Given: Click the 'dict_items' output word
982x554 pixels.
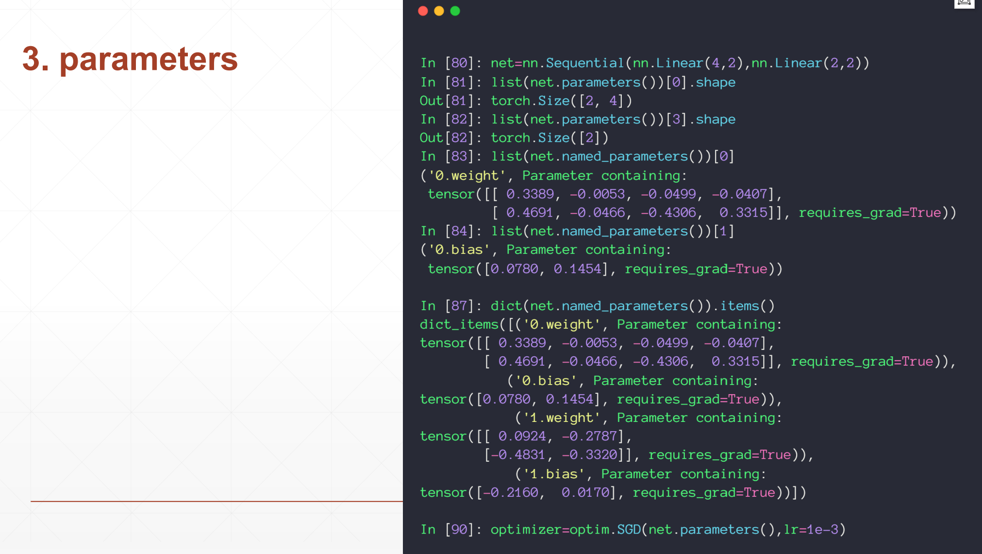Looking at the screenshot, I should 459,324.
